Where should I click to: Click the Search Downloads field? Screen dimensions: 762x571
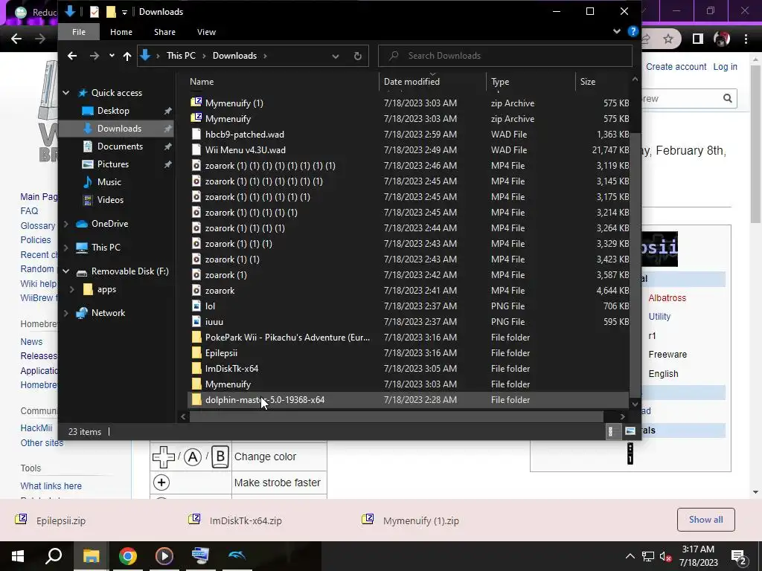point(505,56)
